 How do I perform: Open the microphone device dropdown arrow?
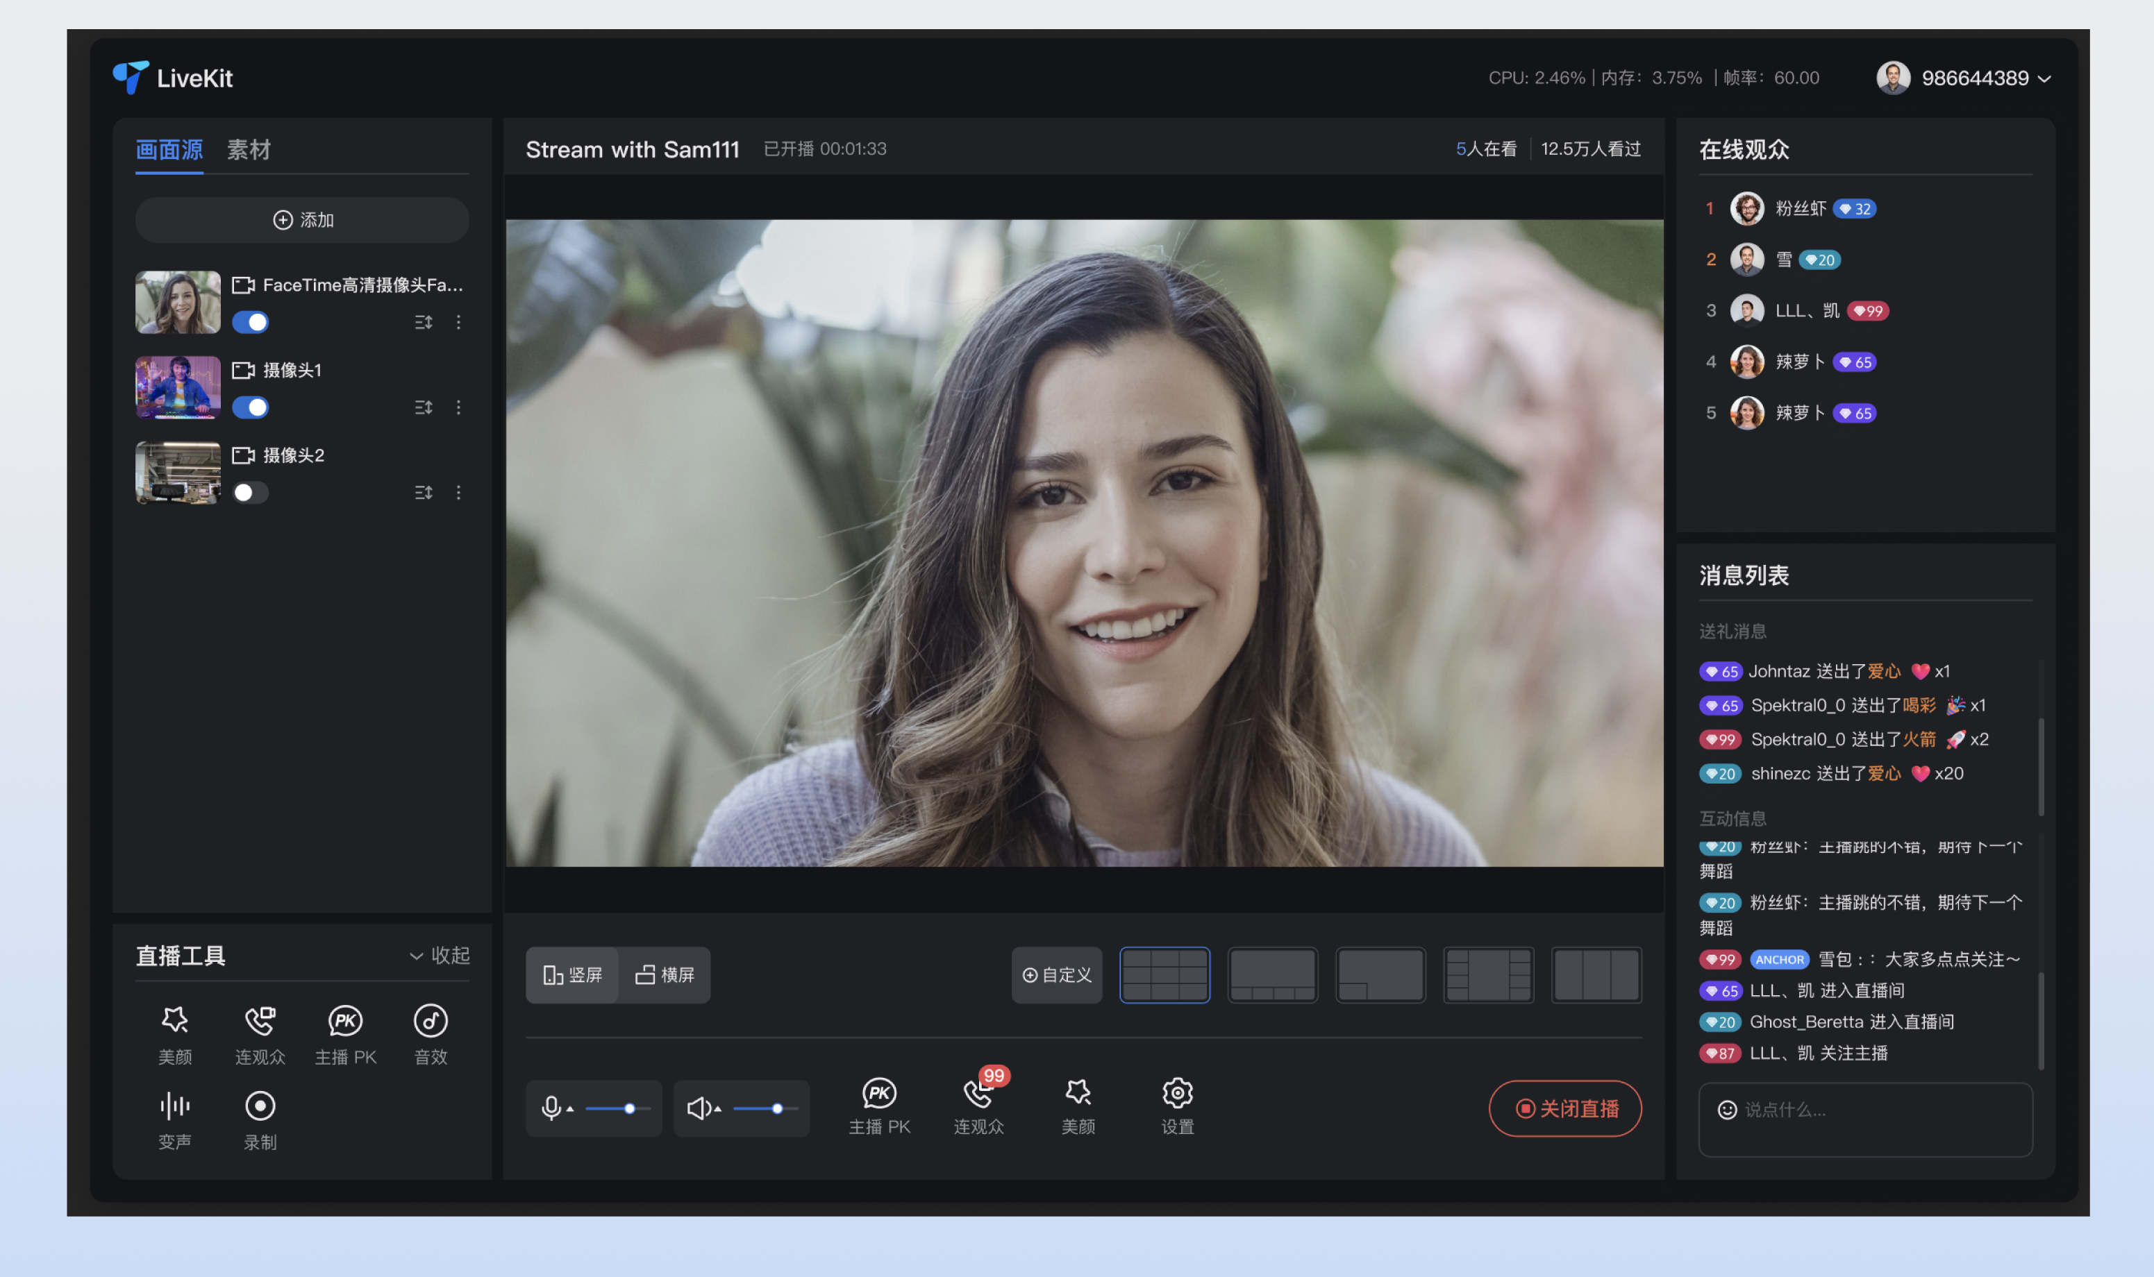pos(570,1109)
